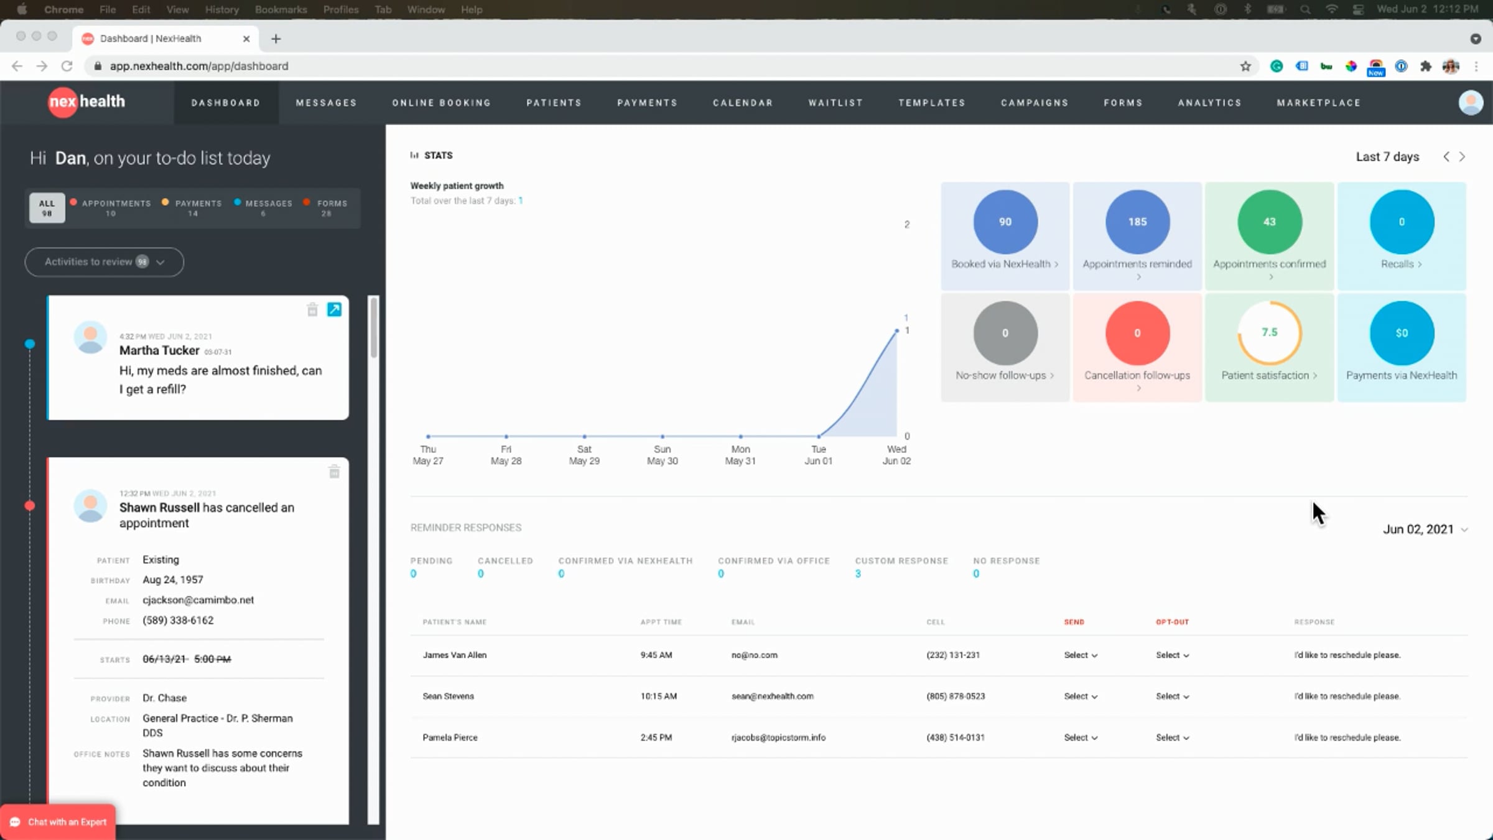
Task: Open Chrome's Bookmarks menu
Action: 281,9
